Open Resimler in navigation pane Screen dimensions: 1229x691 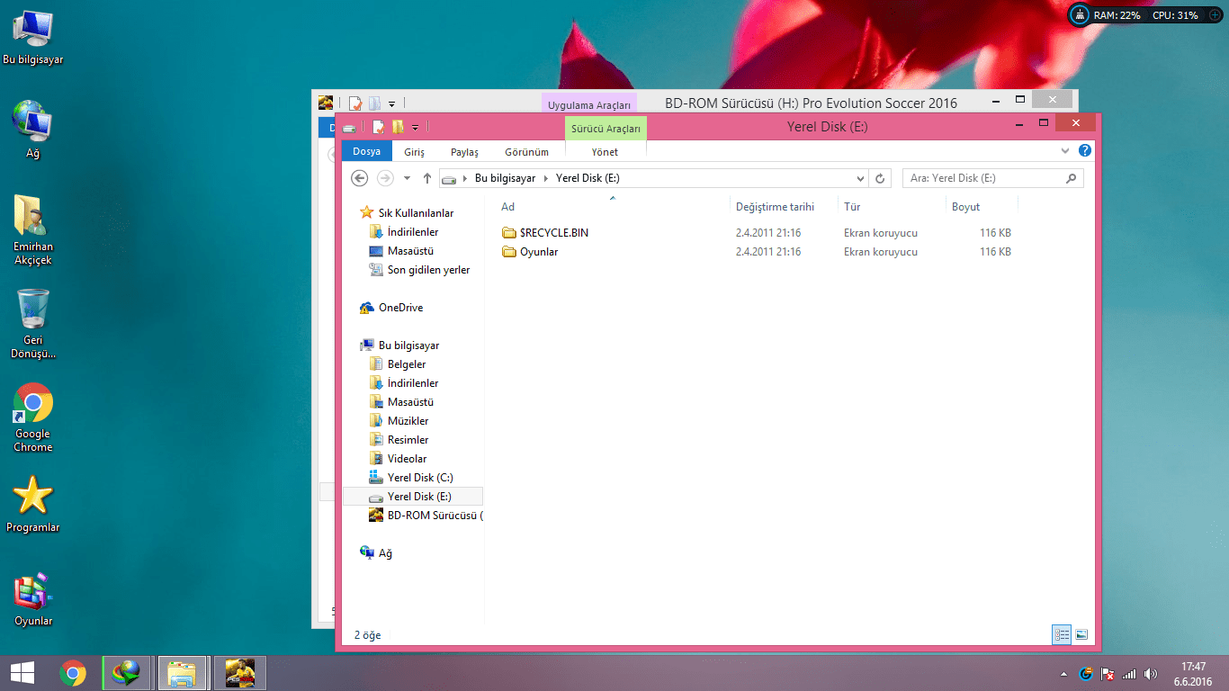pos(408,440)
